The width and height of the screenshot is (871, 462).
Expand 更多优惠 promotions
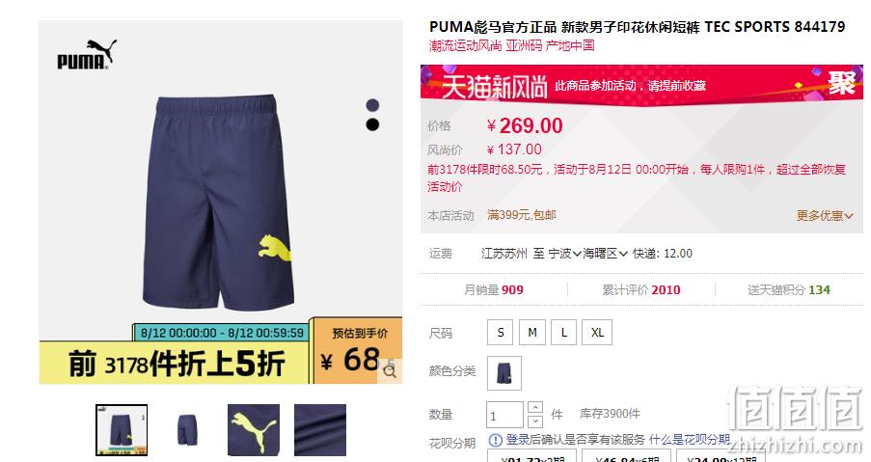pyautogui.click(x=825, y=215)
